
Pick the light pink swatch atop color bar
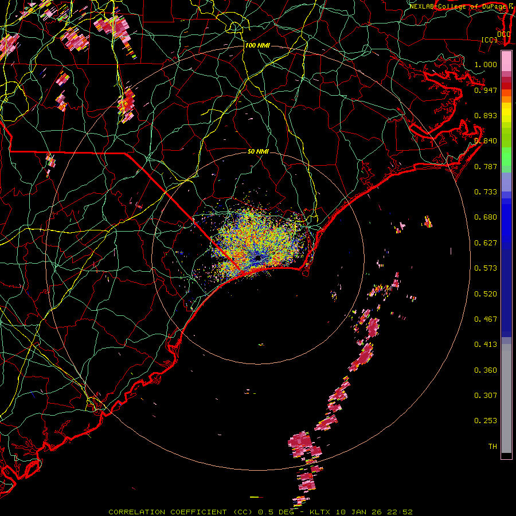(506, 61)
